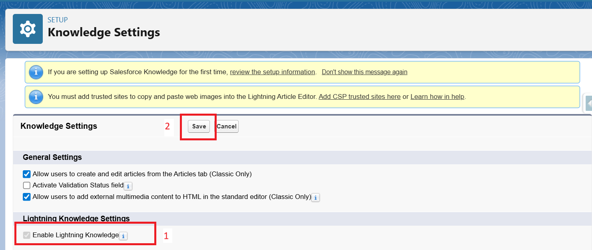This screenshot has width=592, height=250.
Task: Uncheck create and edit articles from Articles tab
Action: 27,174
